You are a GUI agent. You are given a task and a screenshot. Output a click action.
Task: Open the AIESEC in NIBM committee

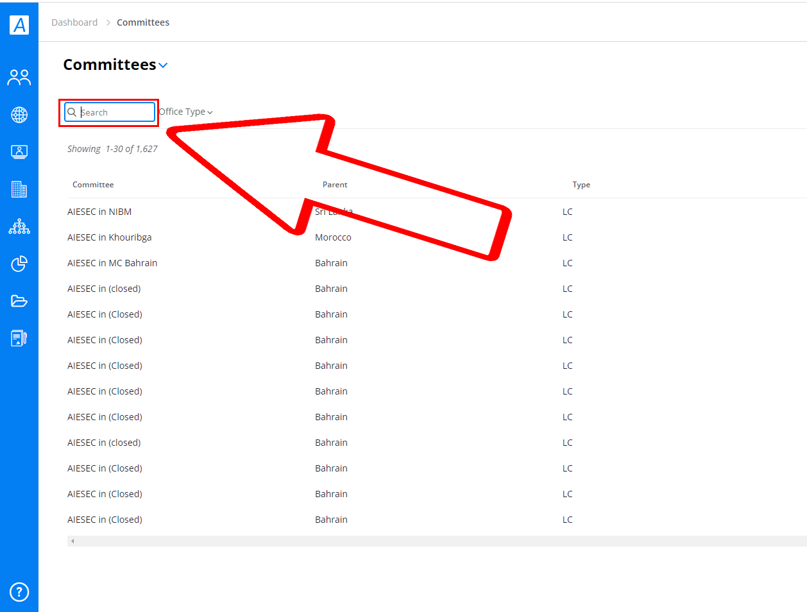(x=99, y=212)
